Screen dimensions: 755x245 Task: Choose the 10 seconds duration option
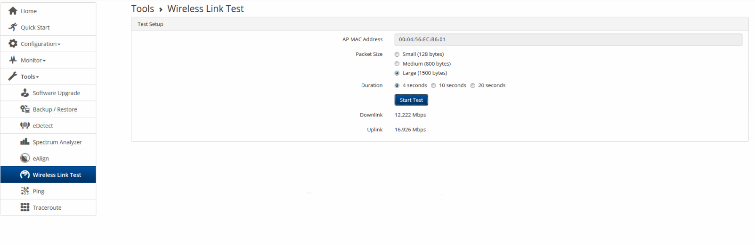click(x=433, y=85)
